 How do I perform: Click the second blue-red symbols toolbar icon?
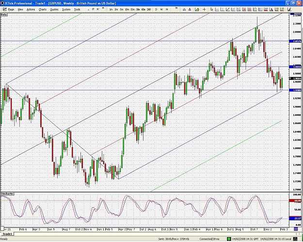point(190,9)
